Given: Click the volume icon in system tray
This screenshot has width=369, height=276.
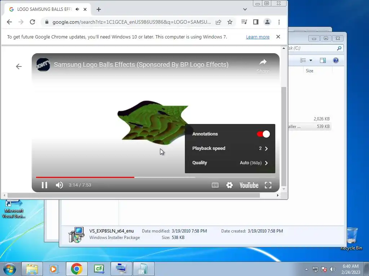Looking at the screenshot, I should click(333, 269).
